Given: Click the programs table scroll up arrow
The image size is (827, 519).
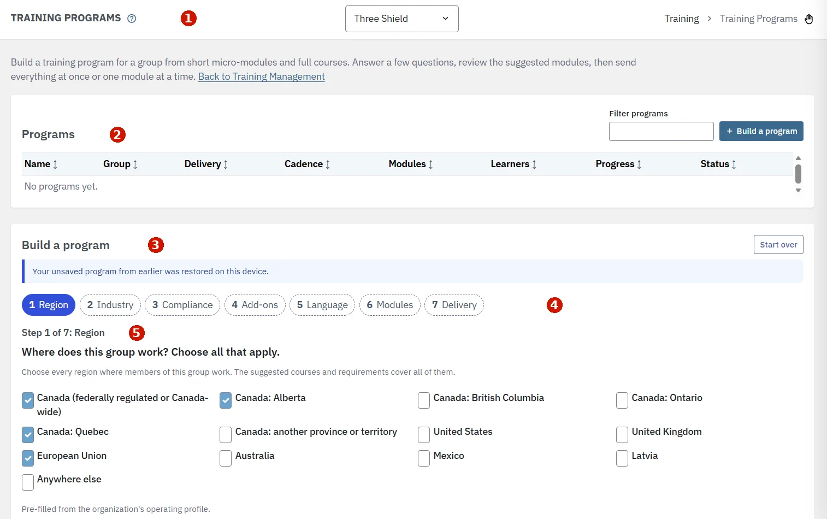Looking at the screenshot, I should (x=798, y=158).
